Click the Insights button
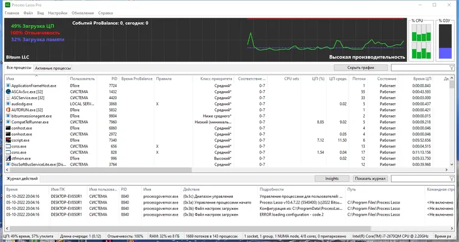459x242 pixels. [x=332, y=178]
